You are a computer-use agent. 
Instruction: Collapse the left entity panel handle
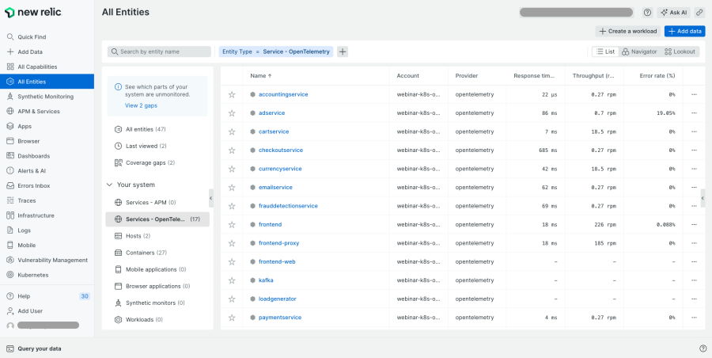tap(211, 198)
